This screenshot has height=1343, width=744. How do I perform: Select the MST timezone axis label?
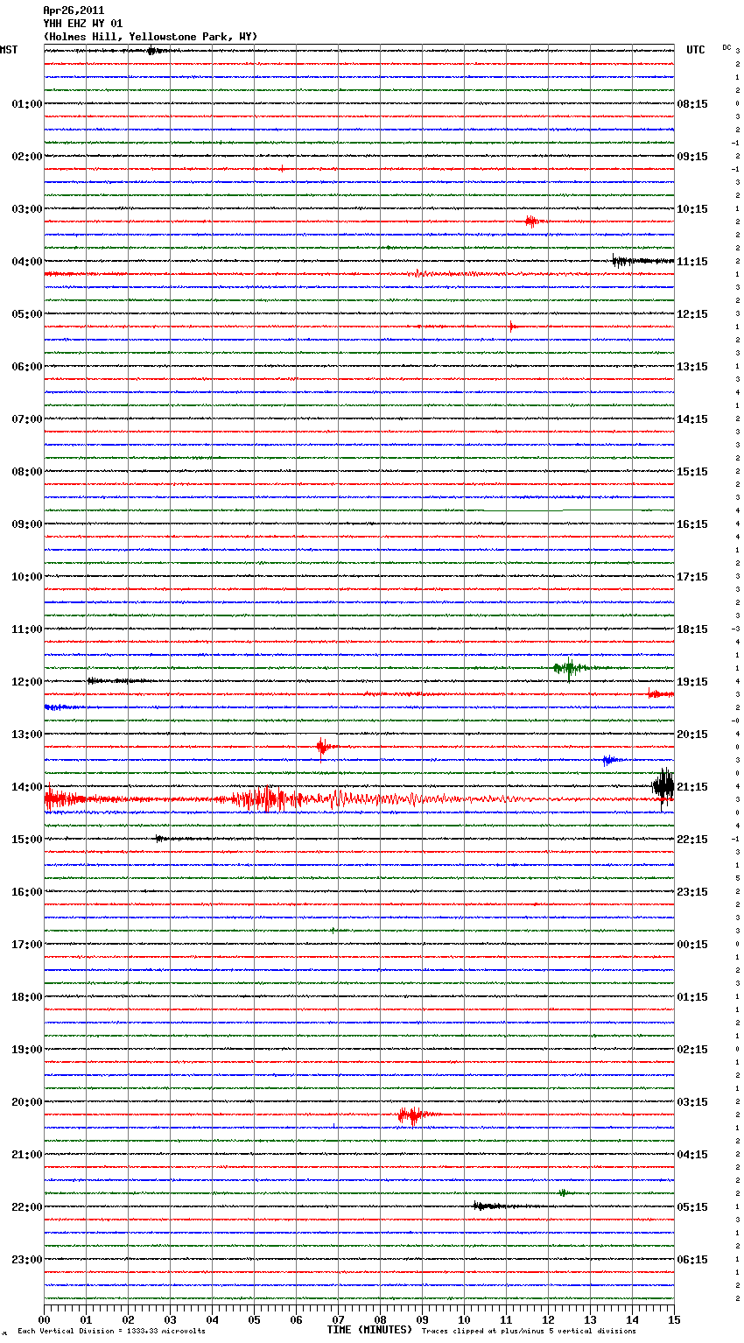click(9, 50)
